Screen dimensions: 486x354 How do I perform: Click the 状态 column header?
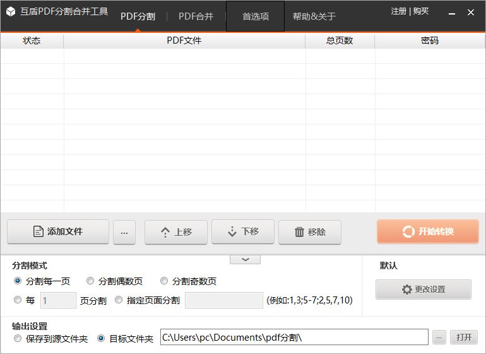coord(32,40)
